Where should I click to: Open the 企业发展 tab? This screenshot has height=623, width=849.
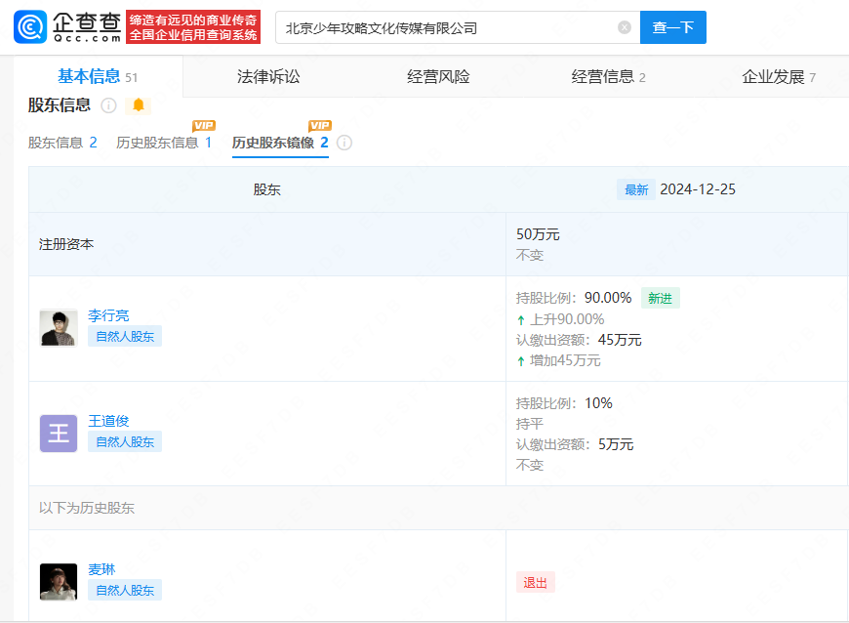(777, 77)
